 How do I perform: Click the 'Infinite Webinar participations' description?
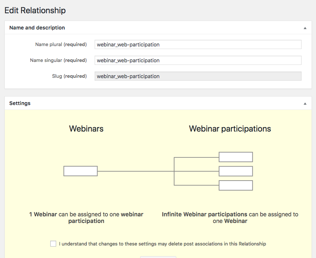click(x=230, y=217)
